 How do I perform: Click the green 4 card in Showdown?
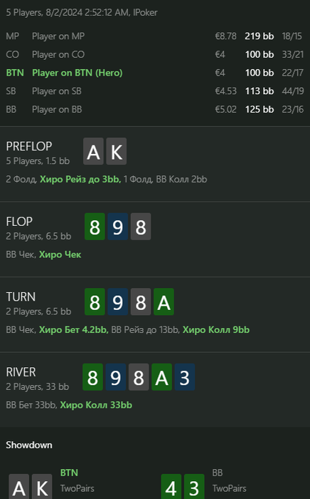tap(171, 487)
